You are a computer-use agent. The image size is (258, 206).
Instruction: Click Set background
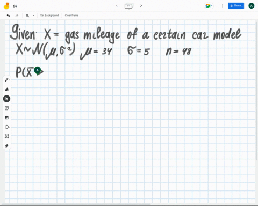point(49,16)
